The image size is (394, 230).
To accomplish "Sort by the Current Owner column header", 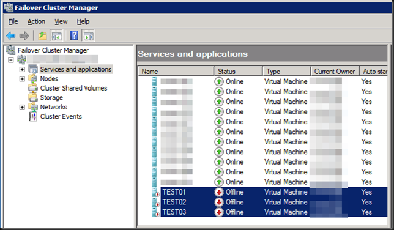I will tap(335, 72).
